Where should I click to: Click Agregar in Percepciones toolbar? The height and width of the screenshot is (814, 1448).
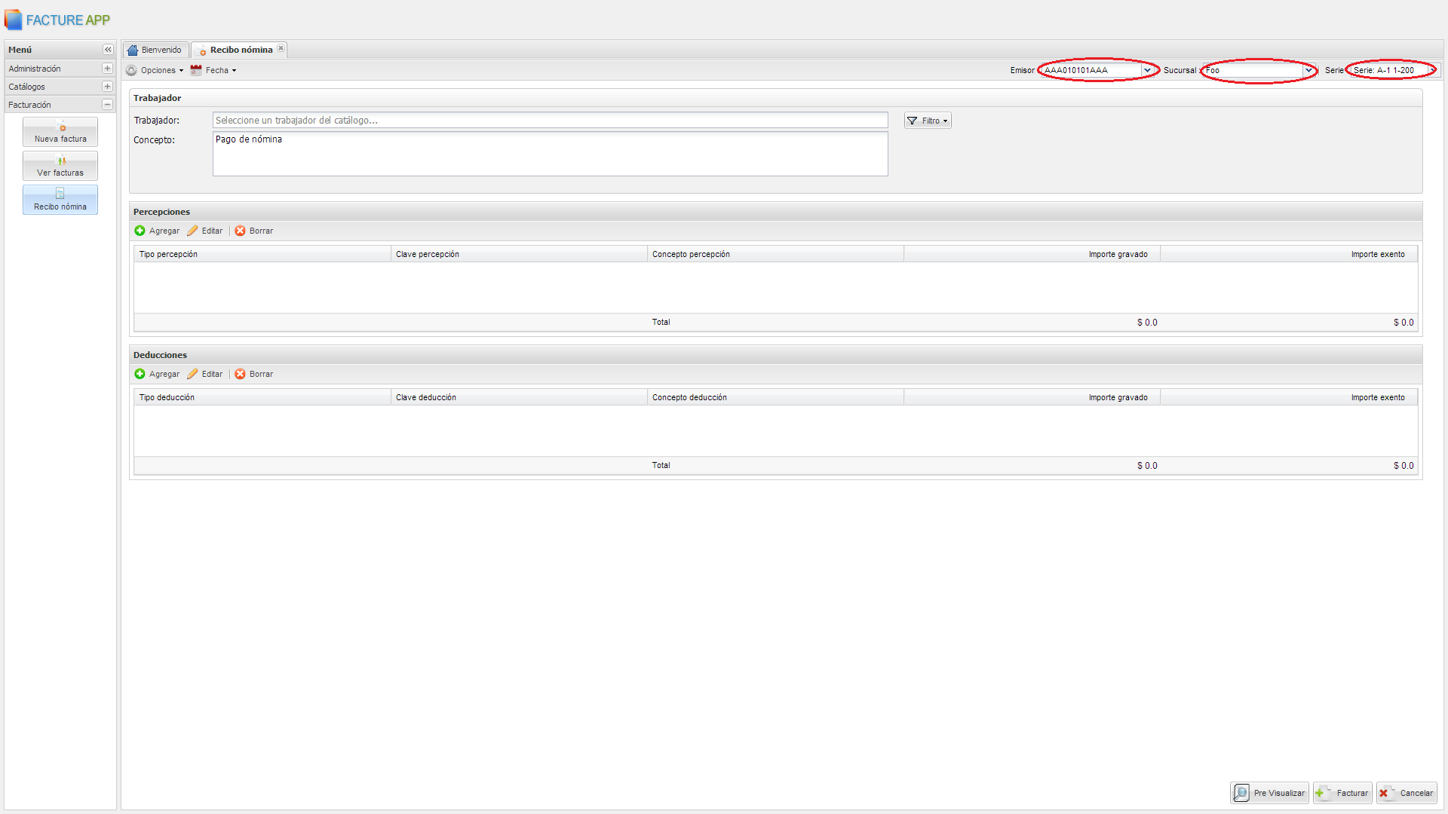(x=157, y=231)
